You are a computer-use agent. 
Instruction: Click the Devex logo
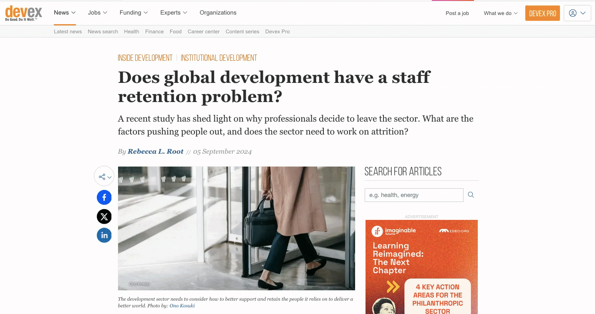click(24, 13)
